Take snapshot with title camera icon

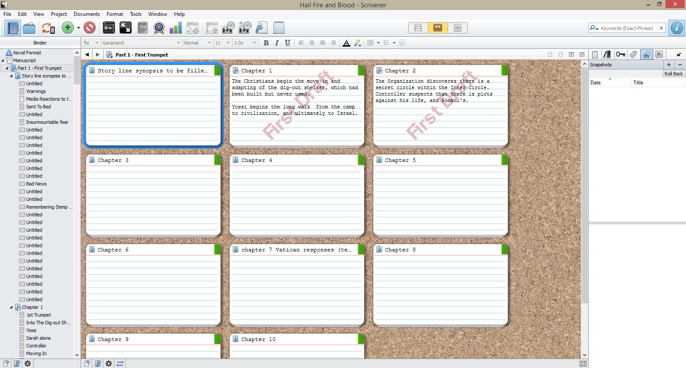[245, 28]
